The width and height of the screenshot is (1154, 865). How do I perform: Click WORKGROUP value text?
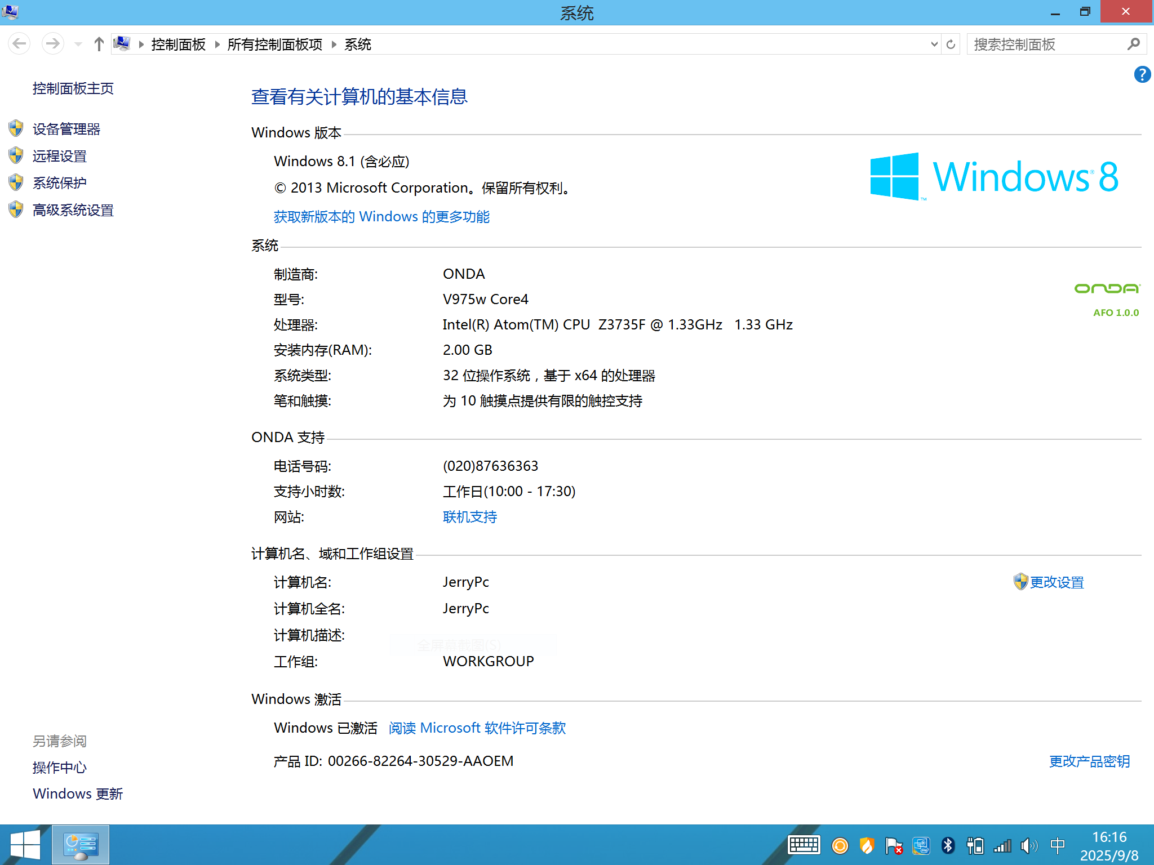[x=488, y=662]
